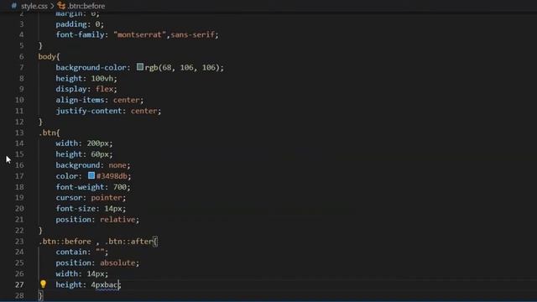
Task: Click 'pointer' cursor value
Action: (107, 198)
